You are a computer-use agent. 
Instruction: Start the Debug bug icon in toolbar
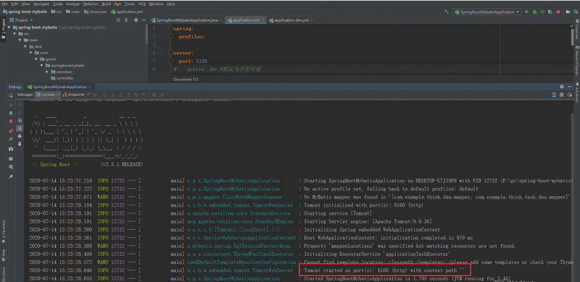click(535, 12)
